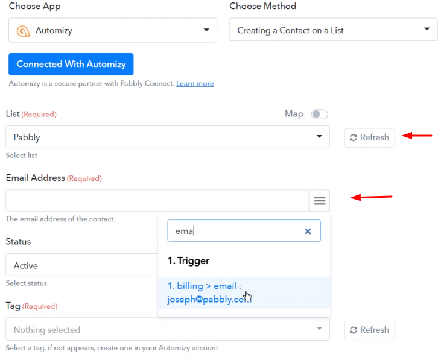
Task: Open the Email Address mapping menu icon
Action: (320, 200)
